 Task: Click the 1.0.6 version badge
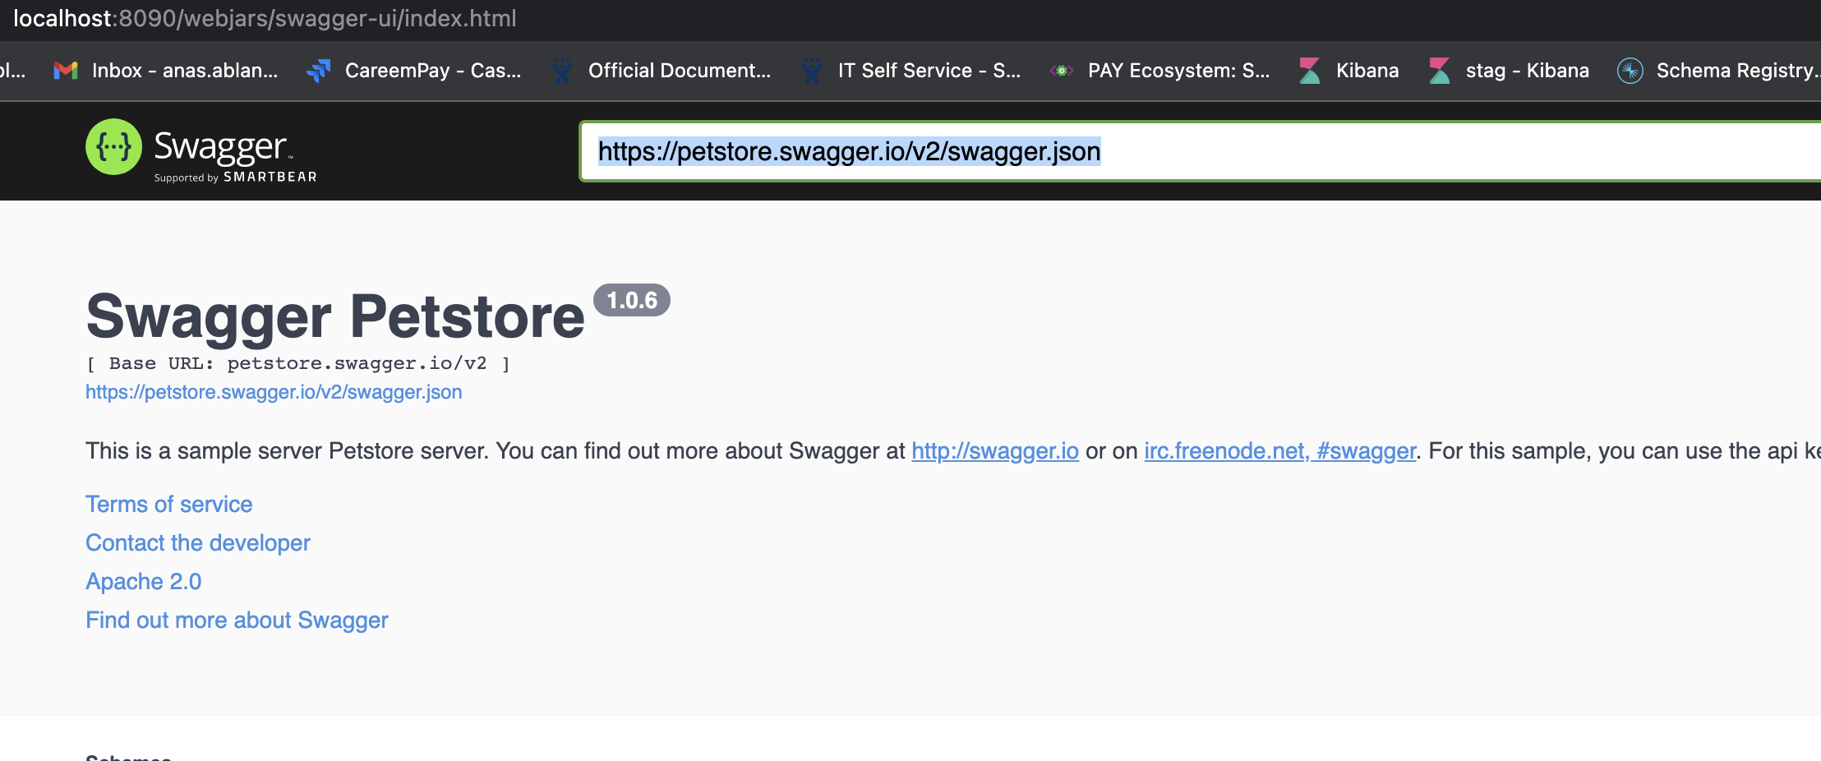[631, 300]
